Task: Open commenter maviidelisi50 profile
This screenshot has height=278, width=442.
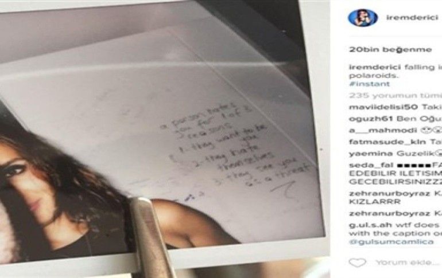Action: tap(383, 107)
